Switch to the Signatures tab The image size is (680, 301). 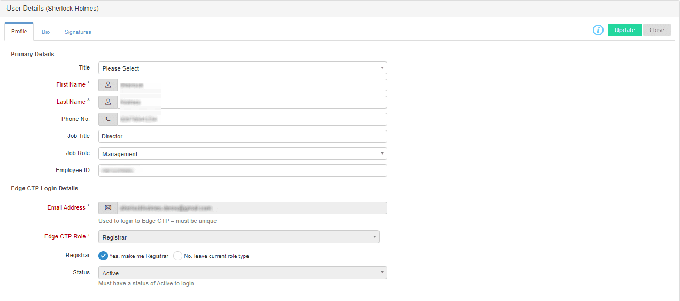tap(78, 32)
